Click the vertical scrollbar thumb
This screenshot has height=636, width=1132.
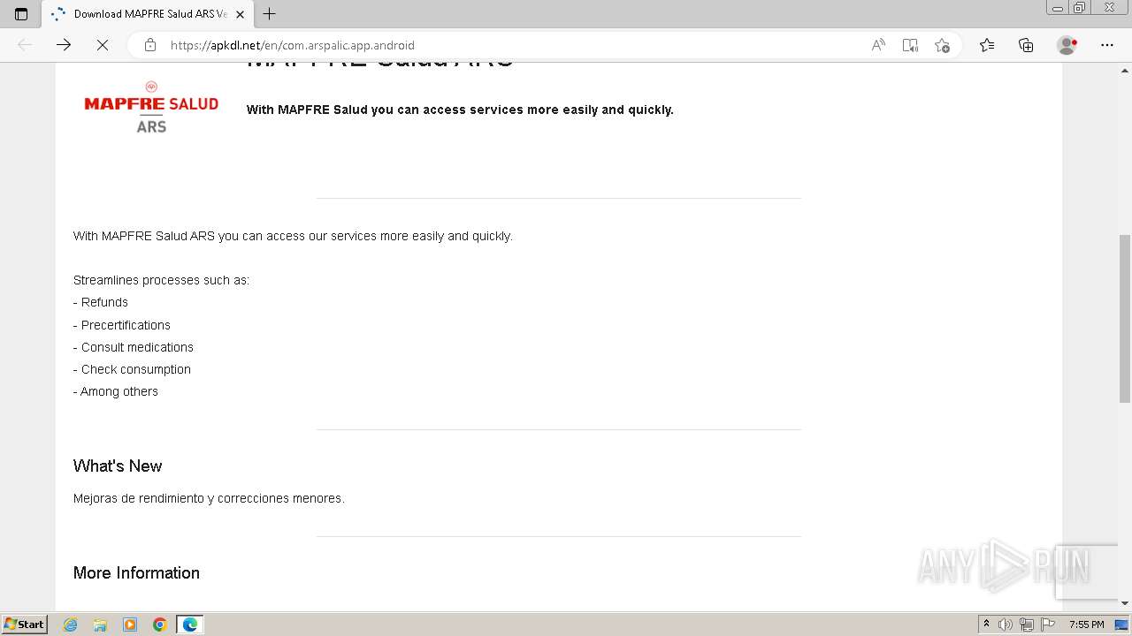[1124, 318]
